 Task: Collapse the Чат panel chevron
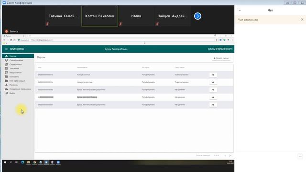point(240,11)
